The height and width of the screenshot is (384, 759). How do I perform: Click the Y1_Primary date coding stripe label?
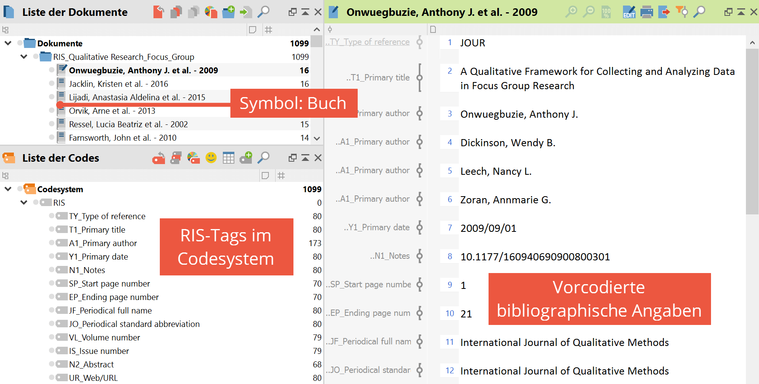(377, 227)
